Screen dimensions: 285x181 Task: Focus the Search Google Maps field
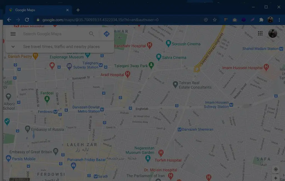coord(54,34)
